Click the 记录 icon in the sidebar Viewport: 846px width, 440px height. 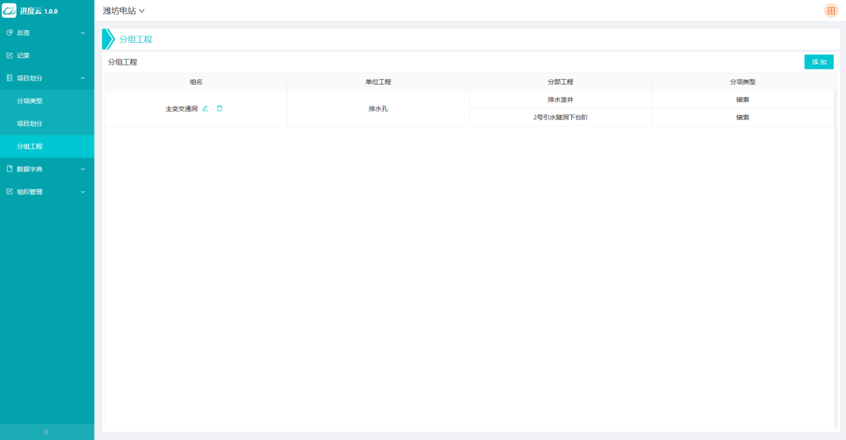point(9,55)
